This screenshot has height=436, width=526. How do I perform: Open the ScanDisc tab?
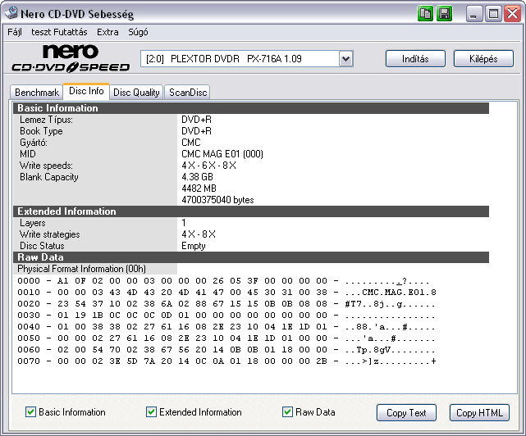click(x=188, y=92)
